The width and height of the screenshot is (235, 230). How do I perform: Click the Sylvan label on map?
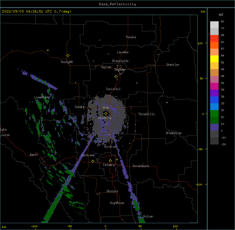tap(106, 67)
